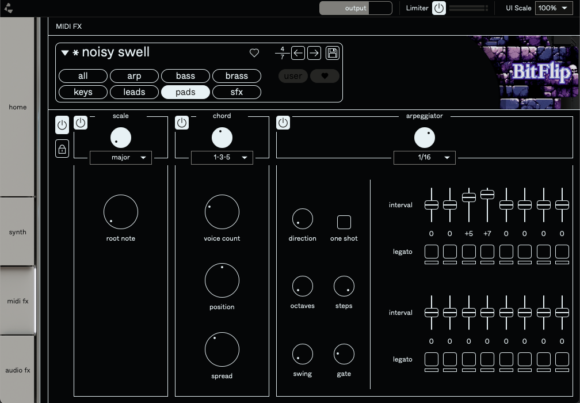Select the pads preset category
The width and height of the screenshot is (580, 403).
(185, 92)
